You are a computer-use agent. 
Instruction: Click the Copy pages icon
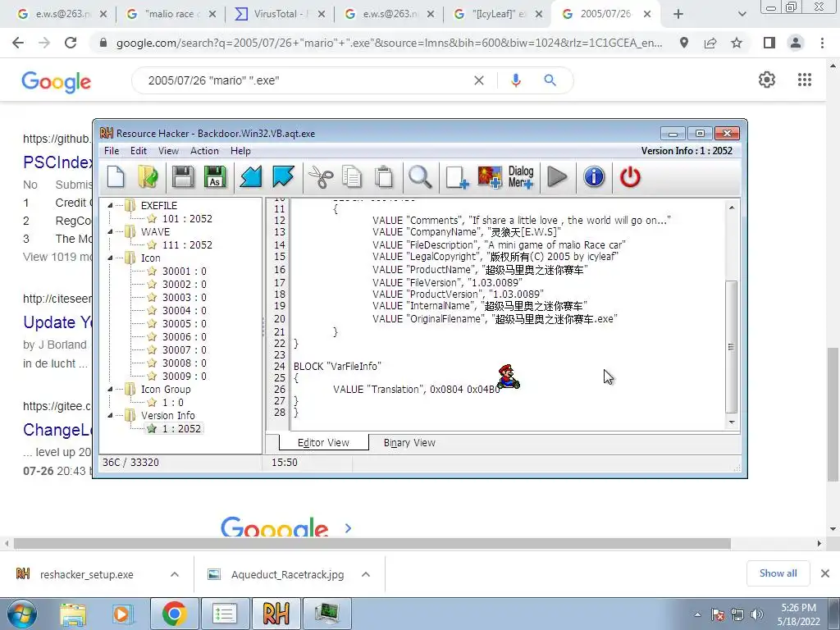(x=352, y=177)
